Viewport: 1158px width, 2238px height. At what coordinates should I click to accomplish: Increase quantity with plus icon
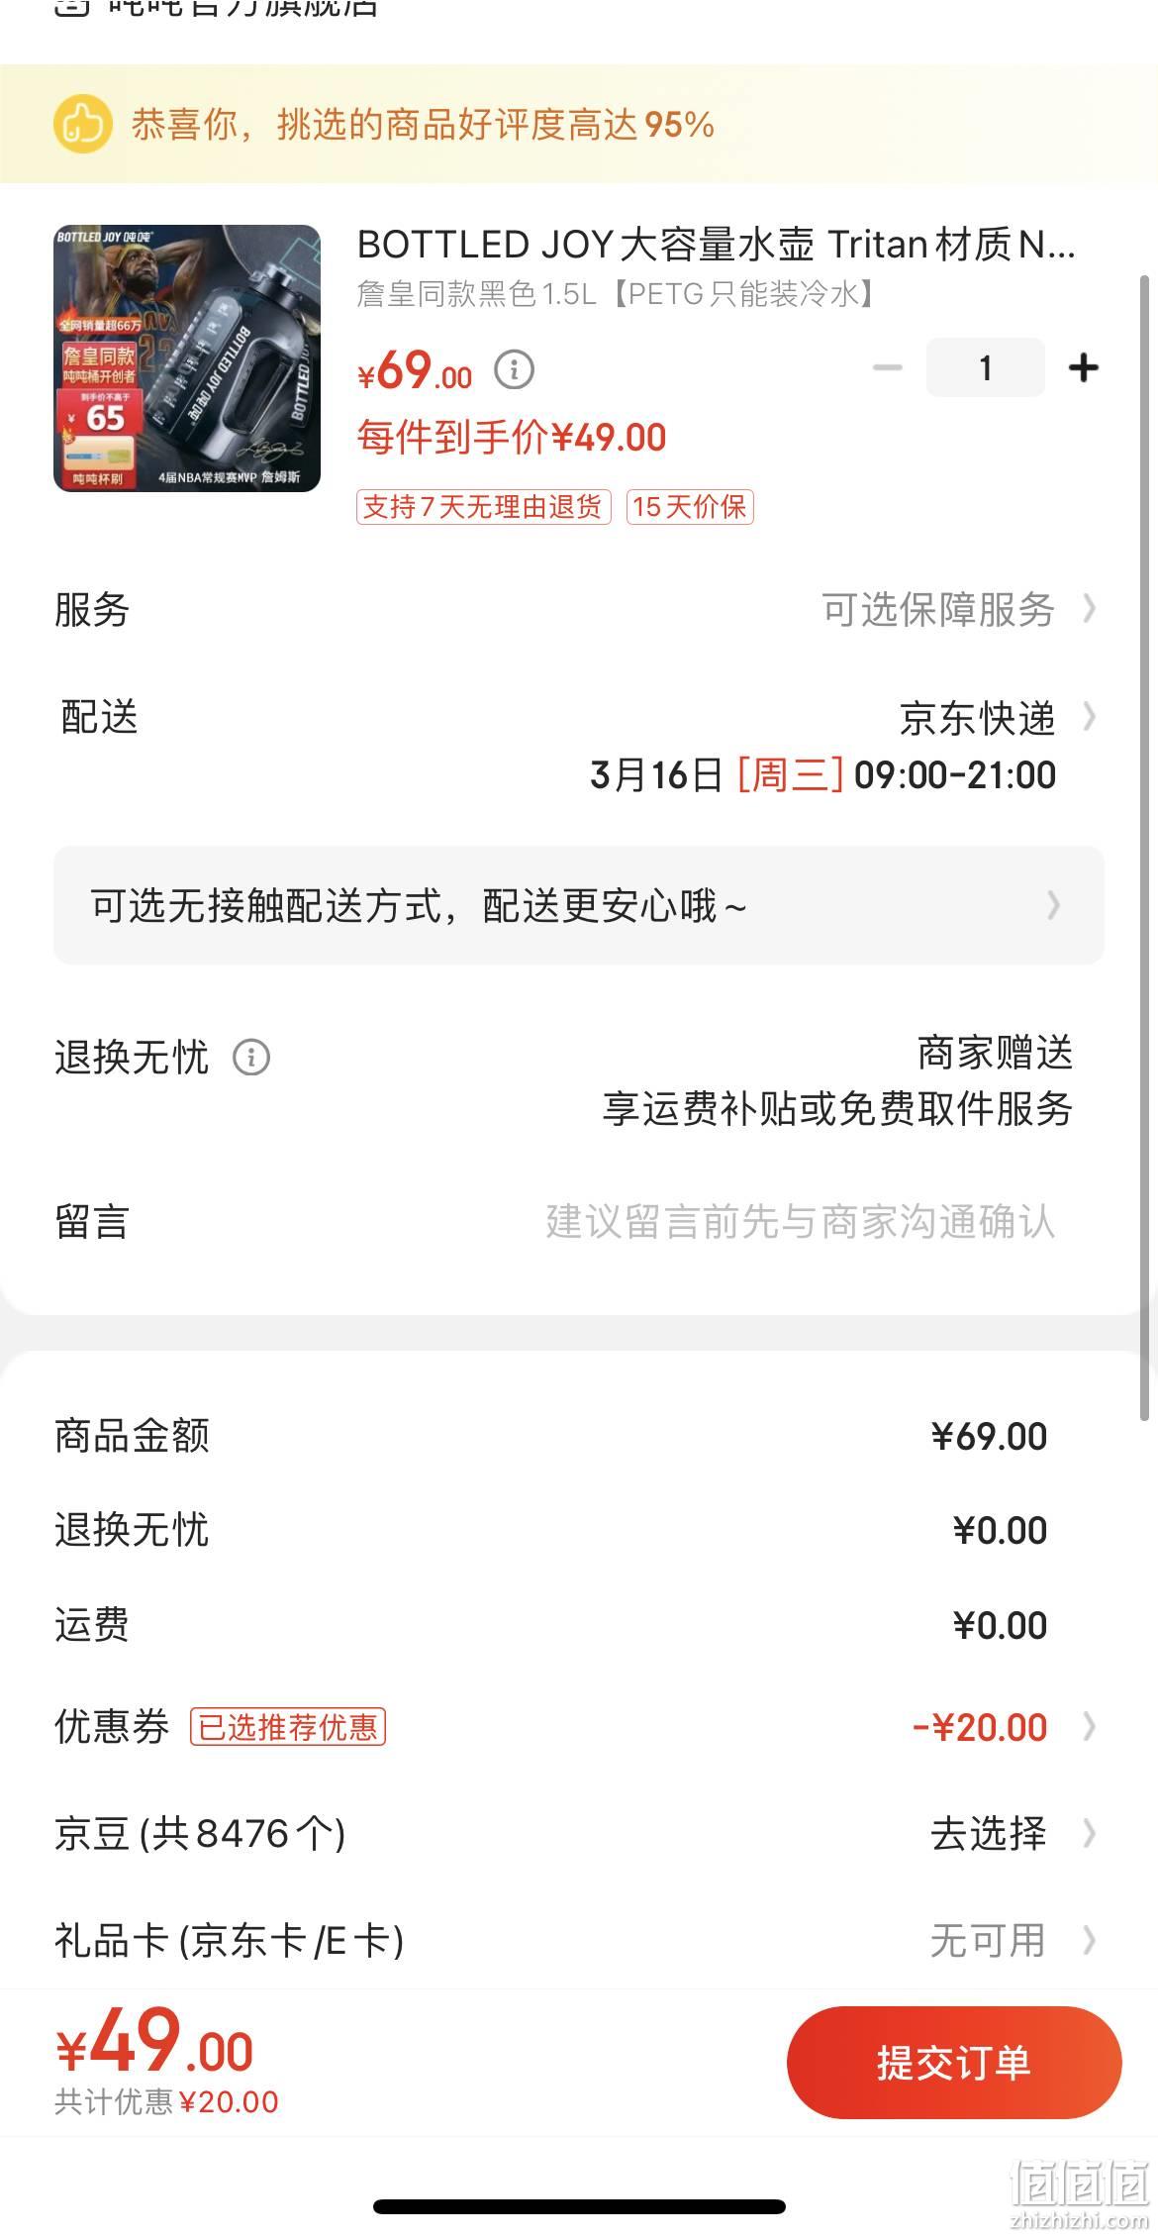click(1084, 367)
